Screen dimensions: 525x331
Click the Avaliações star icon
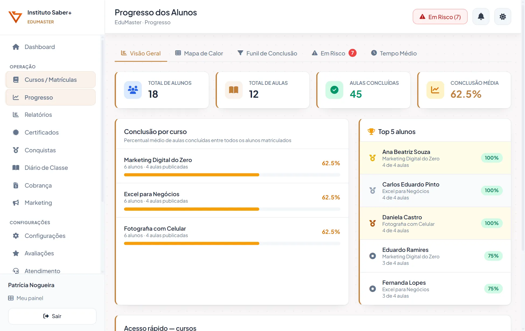(x=16, y=253)
